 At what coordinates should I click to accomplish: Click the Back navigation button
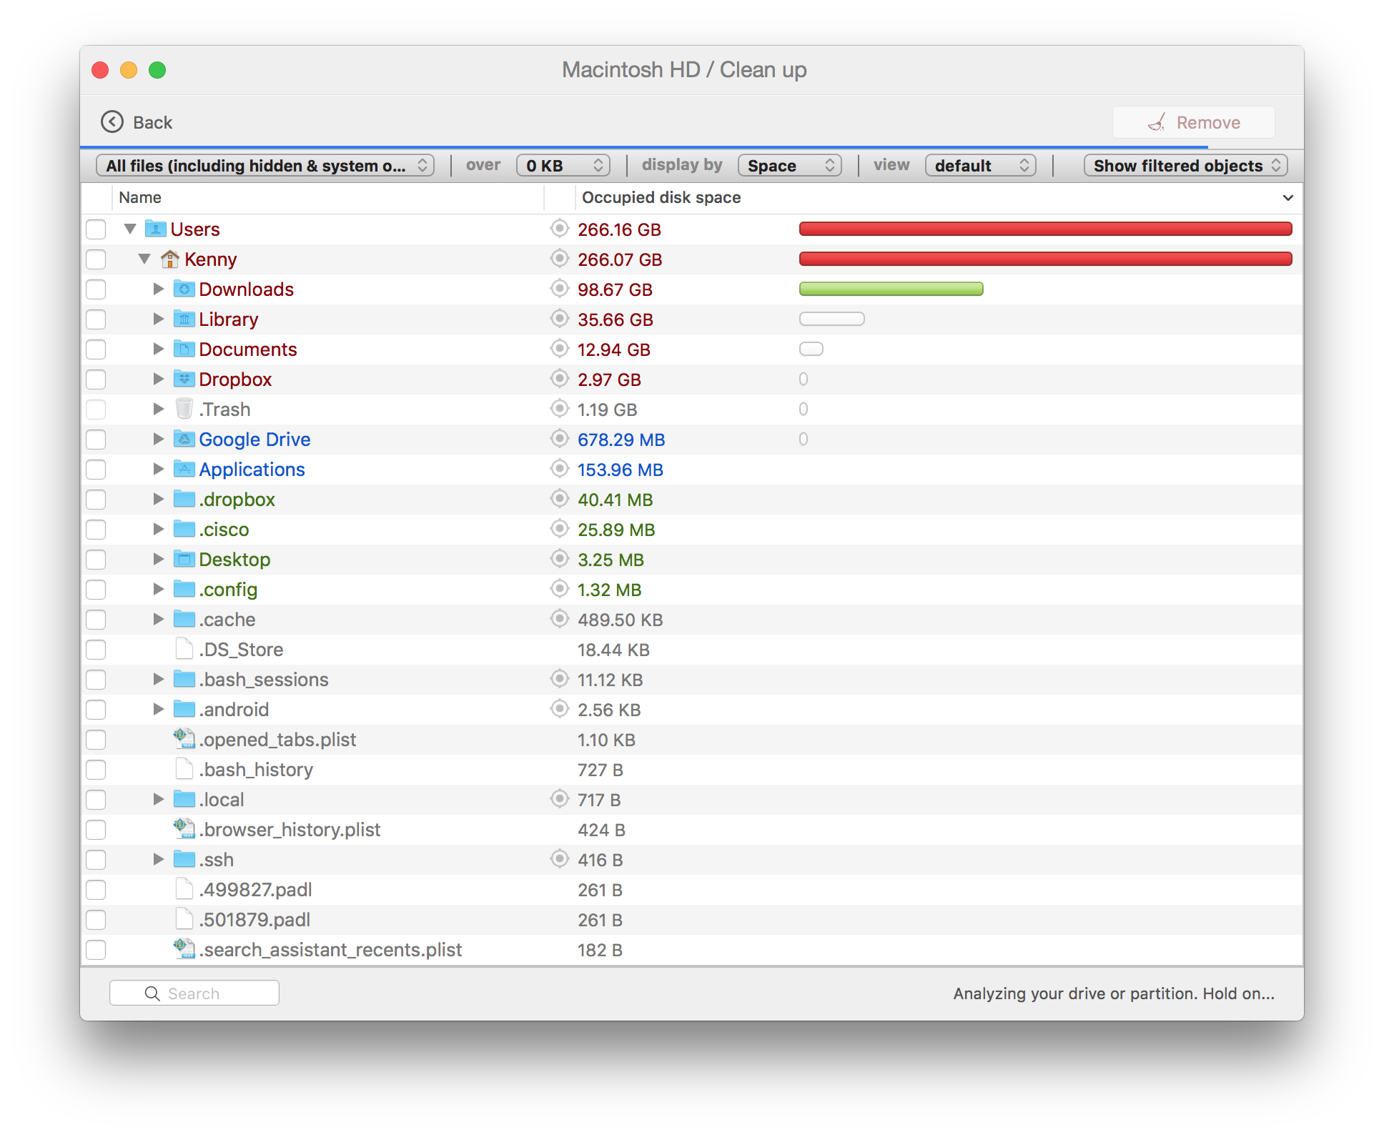138,122
